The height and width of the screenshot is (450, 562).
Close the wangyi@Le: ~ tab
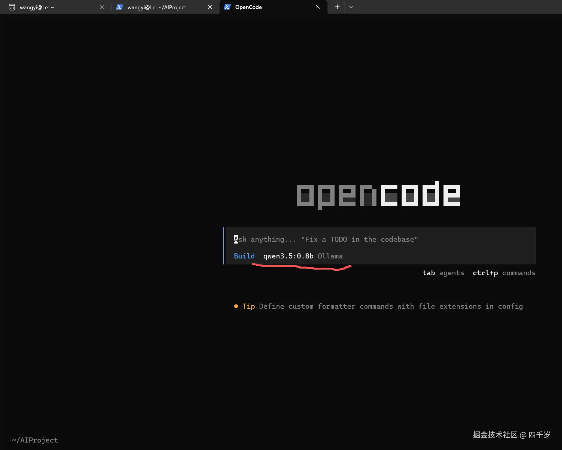coord(102,7)
